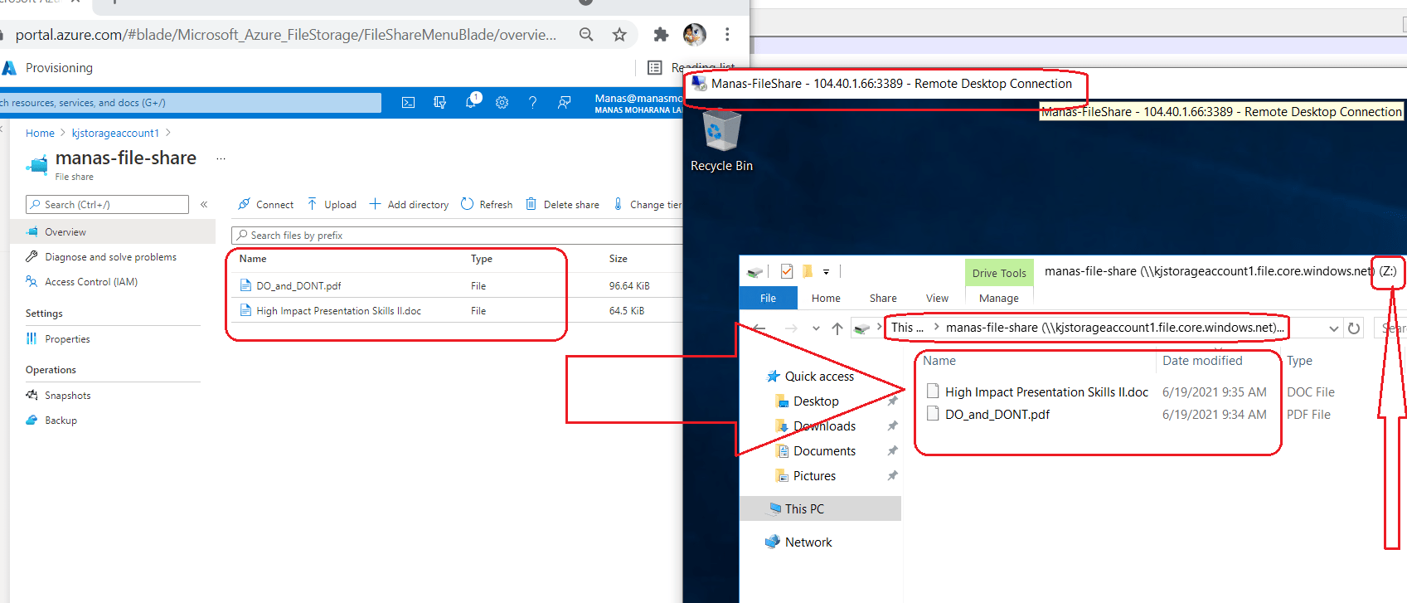Image resolution: width=1407 pixels, height=603 pixels.
Task: Click Add directory in the toolbar
Action: (x=409, y=204)
